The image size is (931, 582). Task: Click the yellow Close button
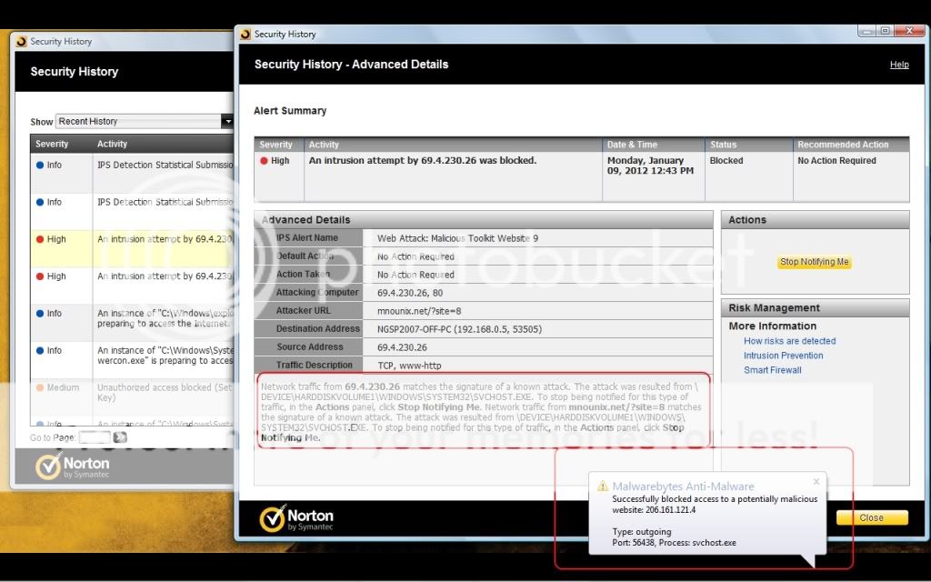[872, 517]
